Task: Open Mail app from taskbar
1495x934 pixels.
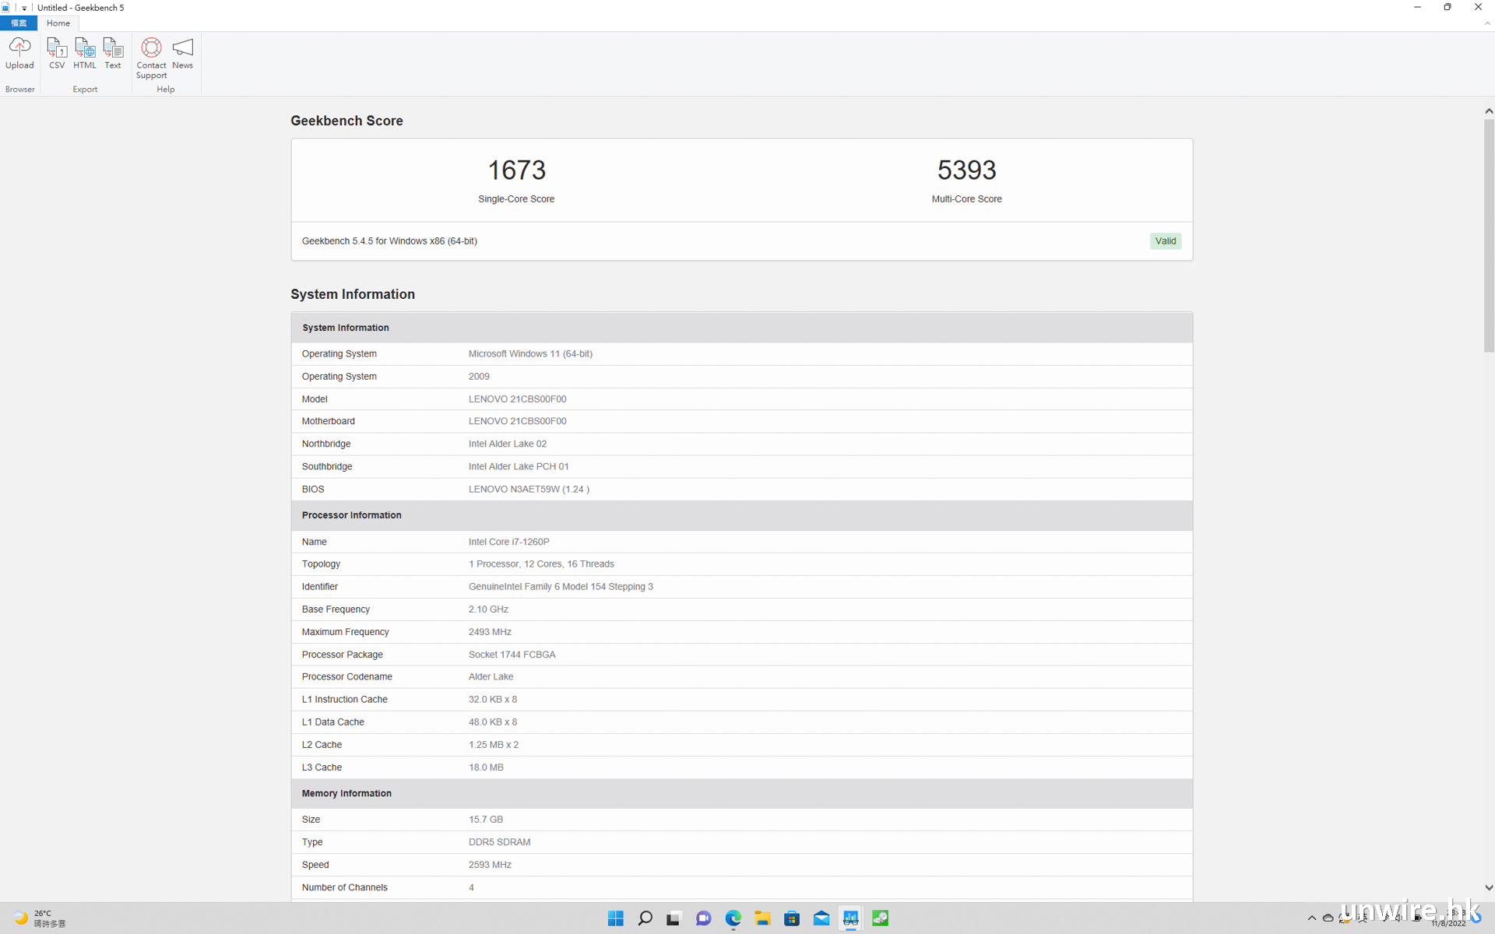Action: click(x=821, y=918)
